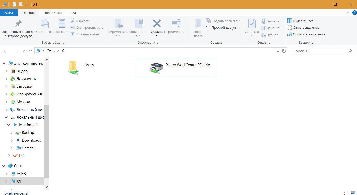The image size is (357, 195).
Task: Click the Переименовать icon
Action: pos(176,24)
